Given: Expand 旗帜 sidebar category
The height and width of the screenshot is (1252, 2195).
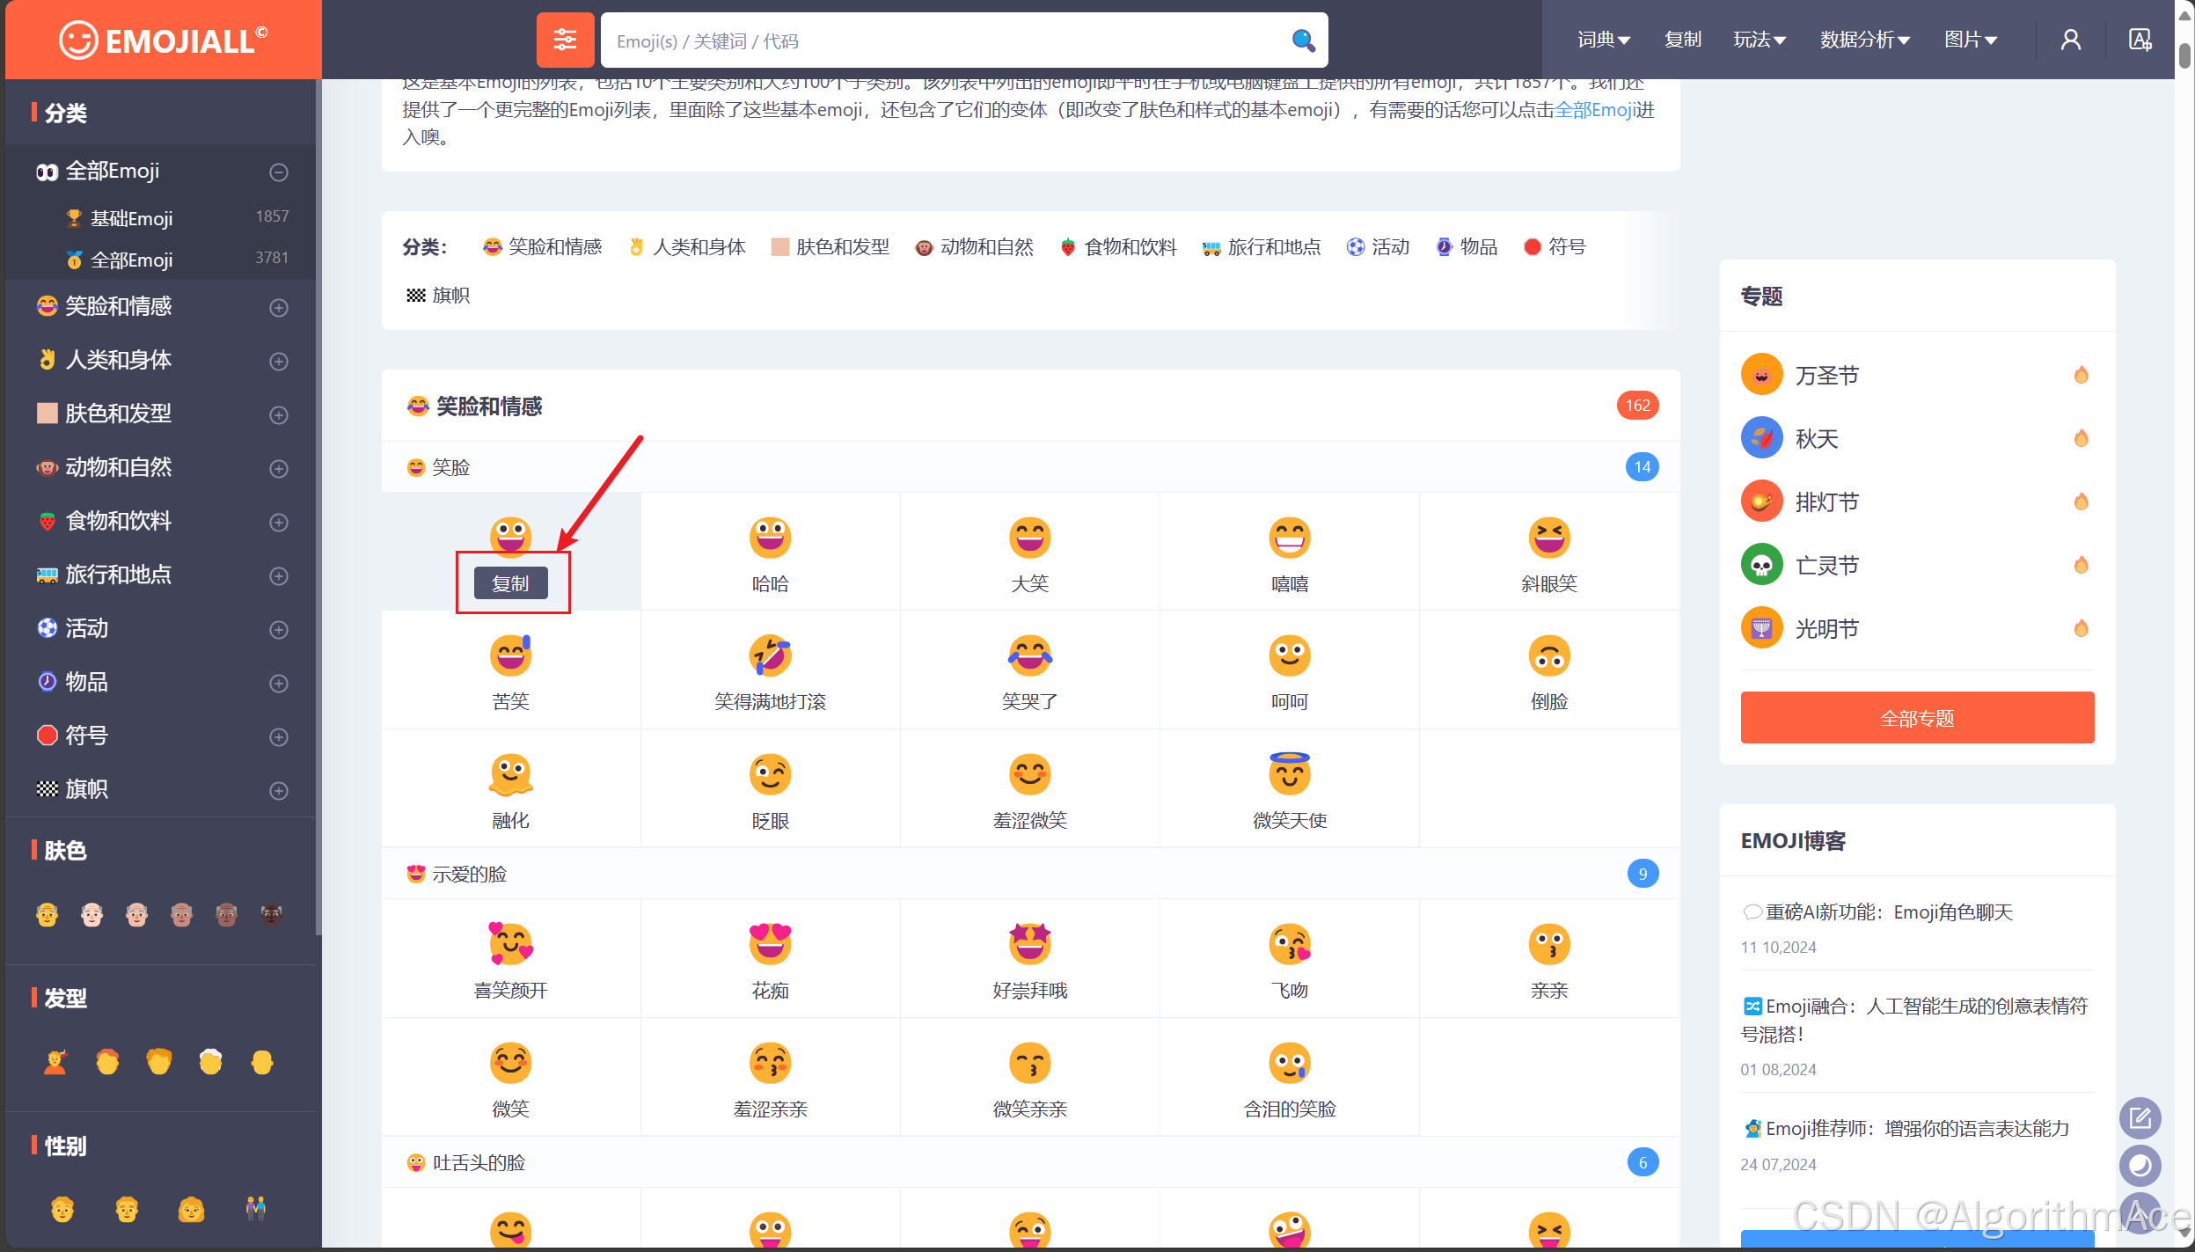Looking at the screenshot, I should point(279,791).
